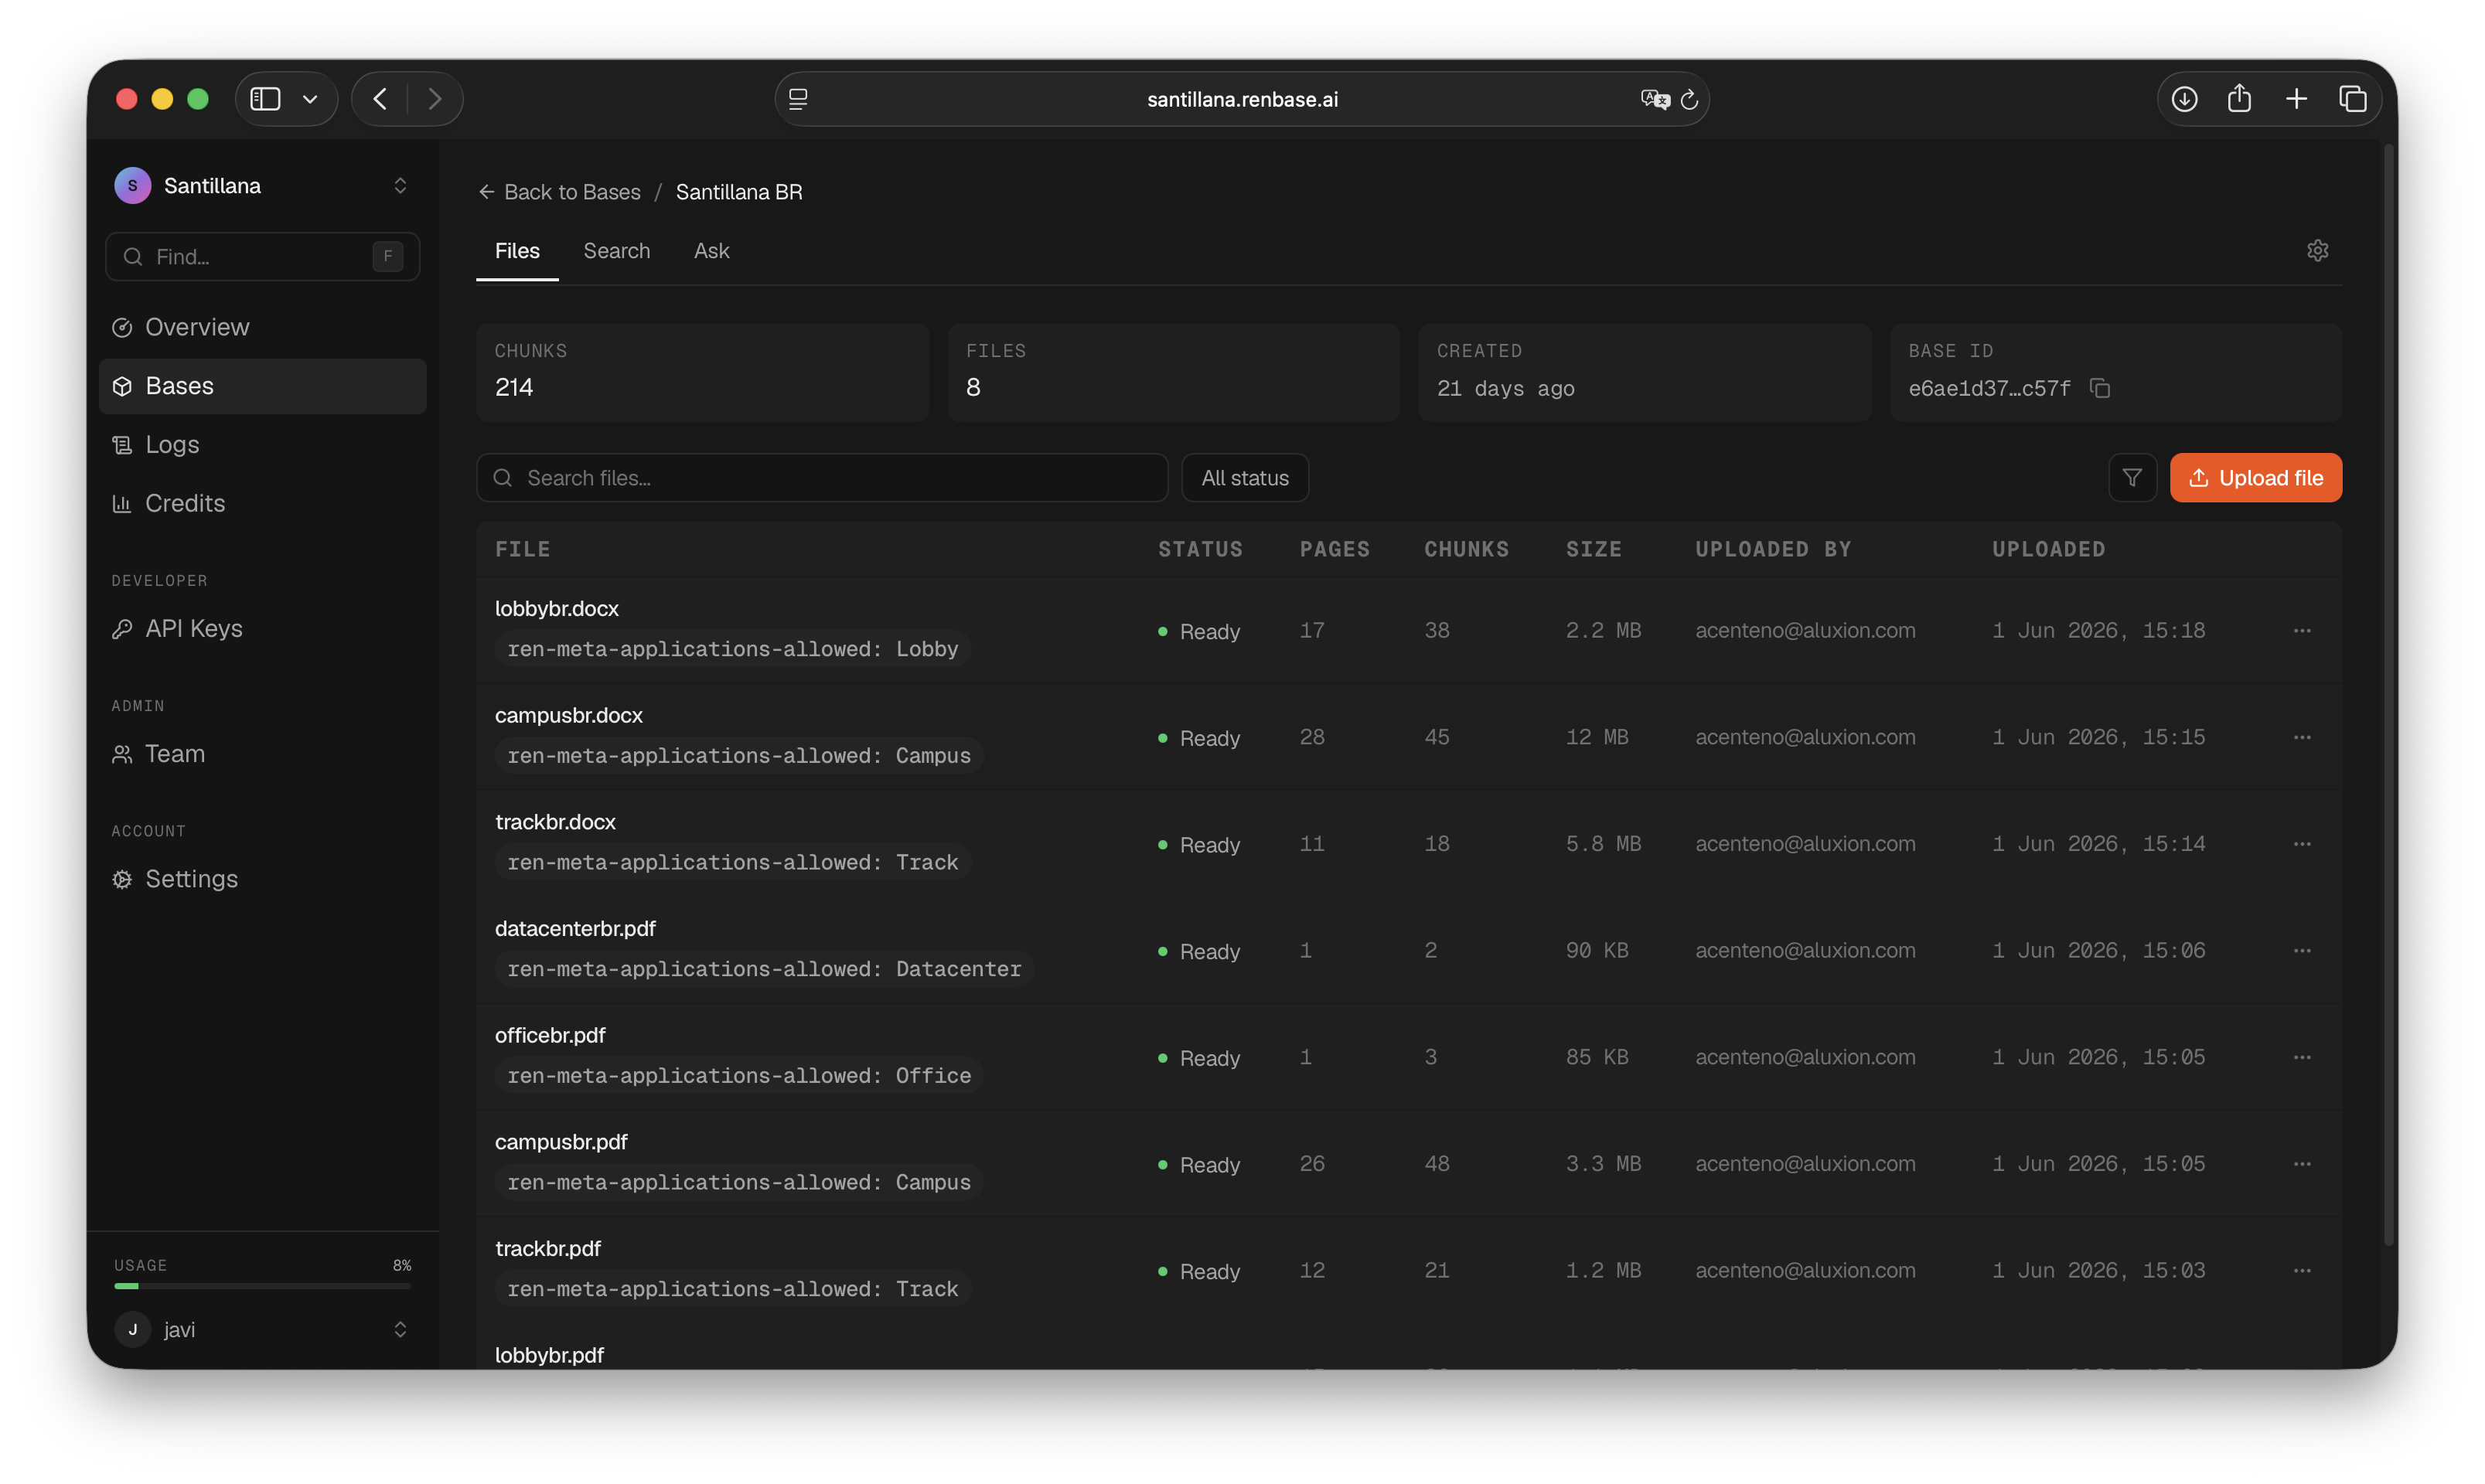2485x1484 pixels.
Task: Go forward with the browser forward arrow
Action: [435, 99]
